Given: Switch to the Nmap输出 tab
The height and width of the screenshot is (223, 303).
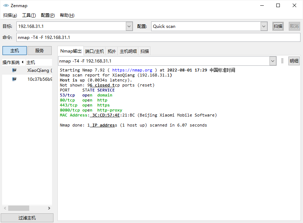Looking at the screenshot, I should (71, 51).
